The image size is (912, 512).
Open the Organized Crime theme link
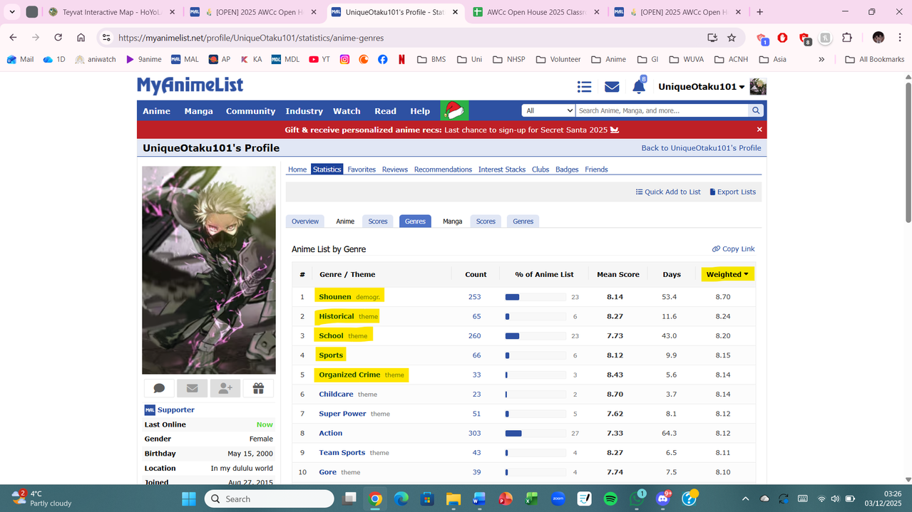click(349, 375)
